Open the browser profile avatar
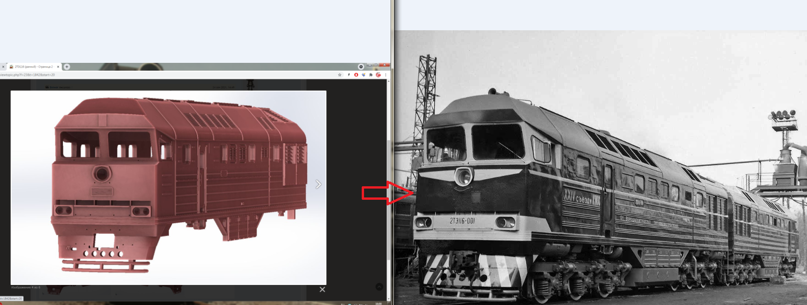The width and height of the screenshot is (807, 305). [x=378, y=75]
